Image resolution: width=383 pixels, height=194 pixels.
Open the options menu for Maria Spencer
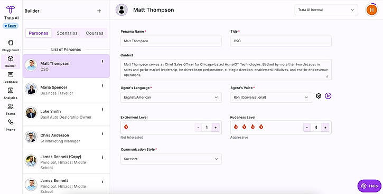pos(102,85)
